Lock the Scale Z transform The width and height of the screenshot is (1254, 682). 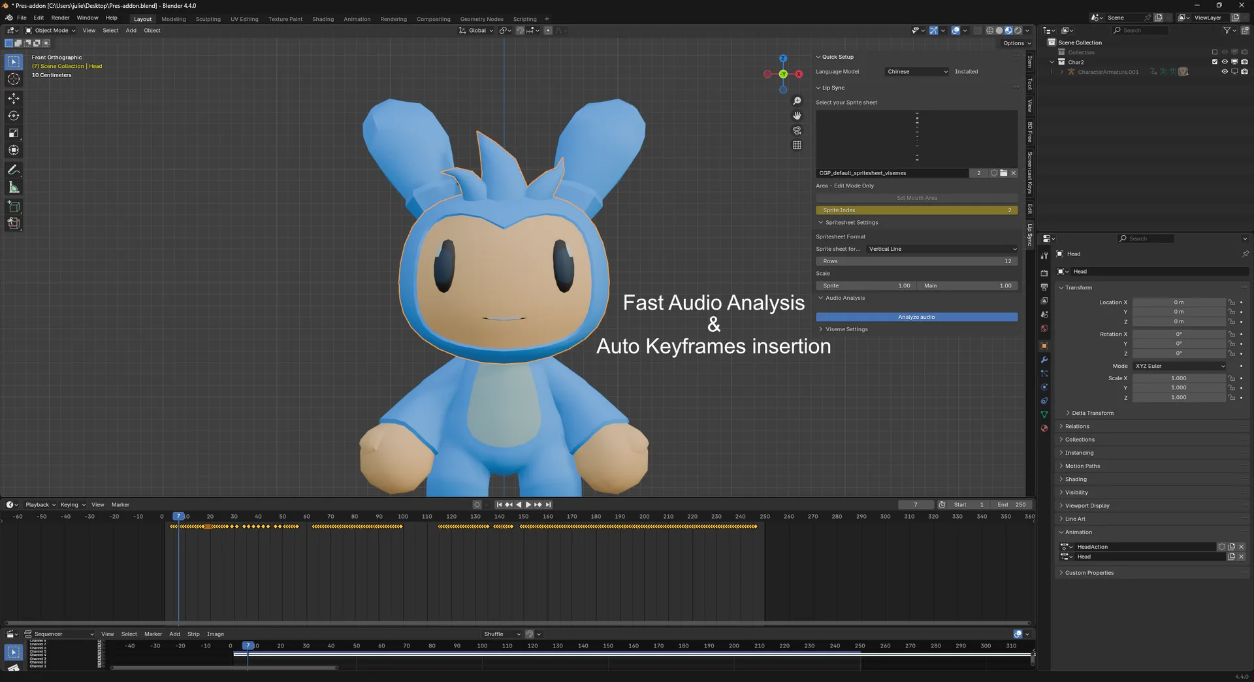(1232, 397)
